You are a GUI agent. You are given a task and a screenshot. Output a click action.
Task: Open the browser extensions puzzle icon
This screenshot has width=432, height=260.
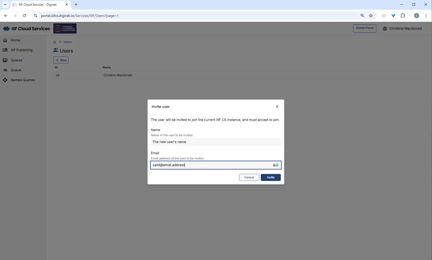pyautogui.click(x=403, y=16)
